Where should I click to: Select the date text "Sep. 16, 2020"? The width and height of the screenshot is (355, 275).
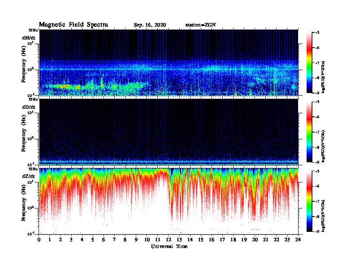pyautogui.click(x=150, y=25)
